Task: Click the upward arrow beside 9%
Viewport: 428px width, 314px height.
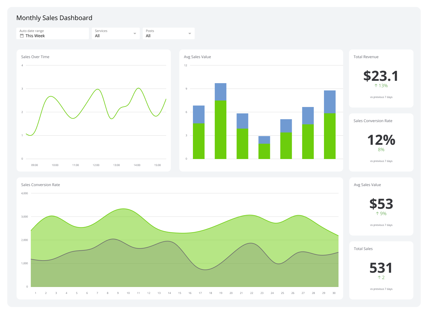Action: pos(376,213)
